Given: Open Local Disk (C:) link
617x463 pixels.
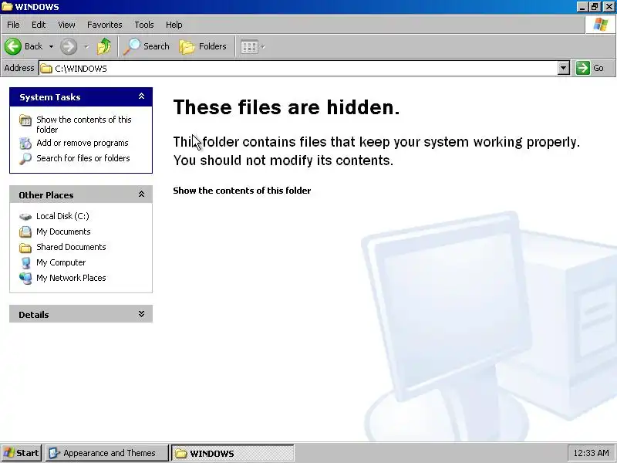Looking at the screenshot, I should (x=62, y=216).
